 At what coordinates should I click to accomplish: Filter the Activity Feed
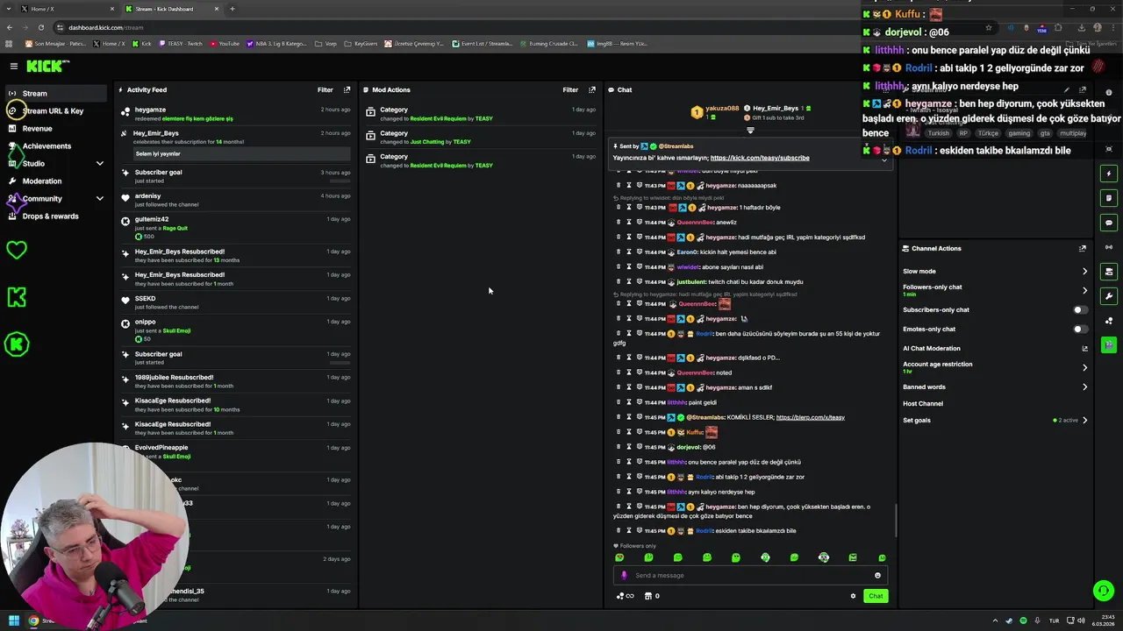click(325, 89)
